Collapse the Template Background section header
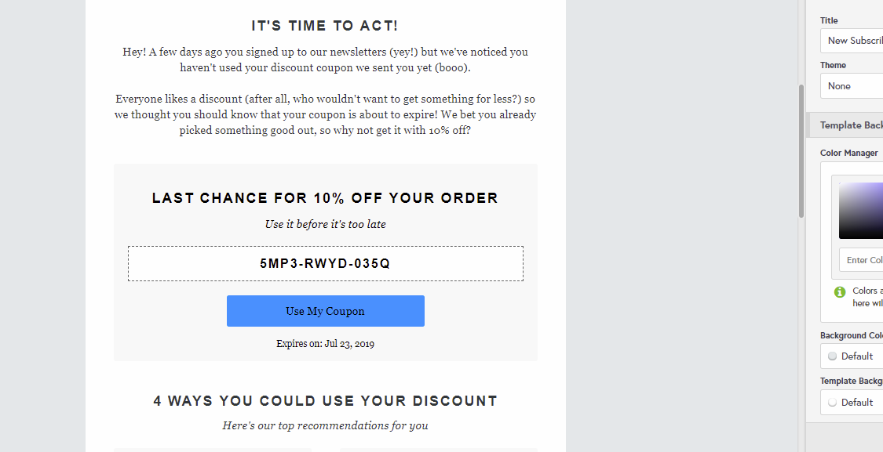The height and width of the screenshot is (452, 883). pos(845,125)
